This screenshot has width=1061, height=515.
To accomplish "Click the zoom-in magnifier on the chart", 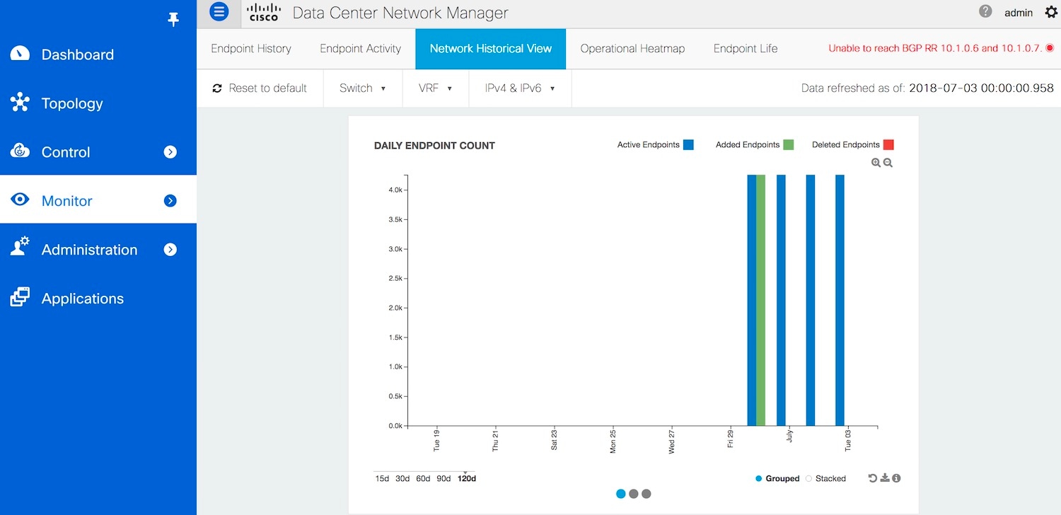I will (874, 162).
